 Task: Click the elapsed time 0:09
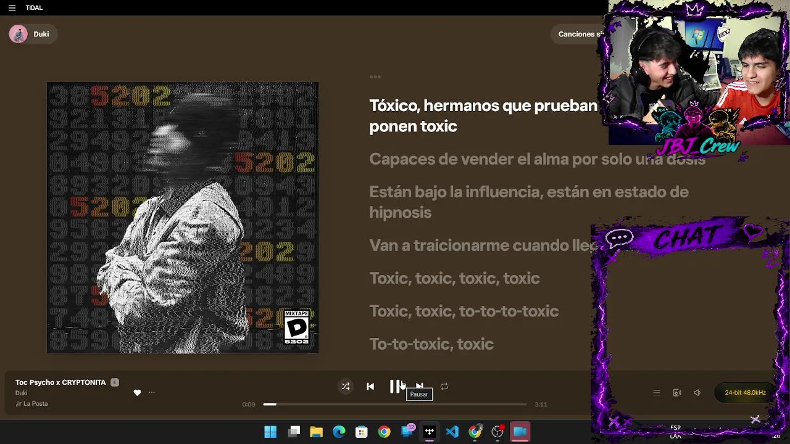coord(249,405)
